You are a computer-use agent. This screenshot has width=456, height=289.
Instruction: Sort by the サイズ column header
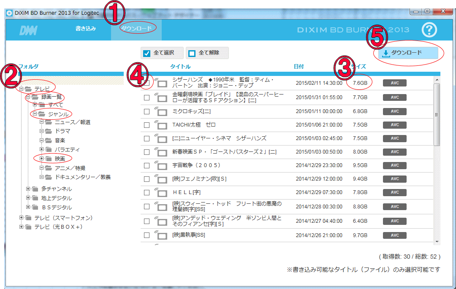pos(358,67)
